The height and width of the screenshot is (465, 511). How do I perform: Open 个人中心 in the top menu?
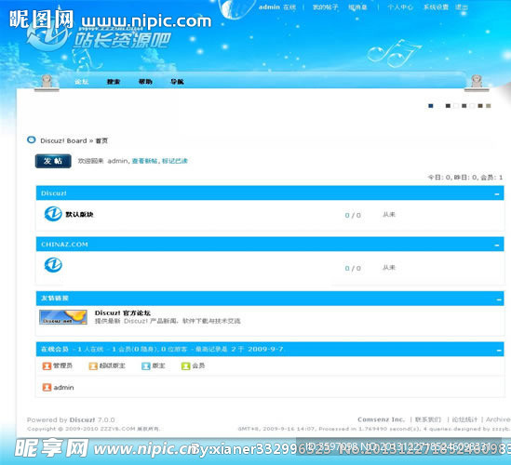(x=400, y=7)
